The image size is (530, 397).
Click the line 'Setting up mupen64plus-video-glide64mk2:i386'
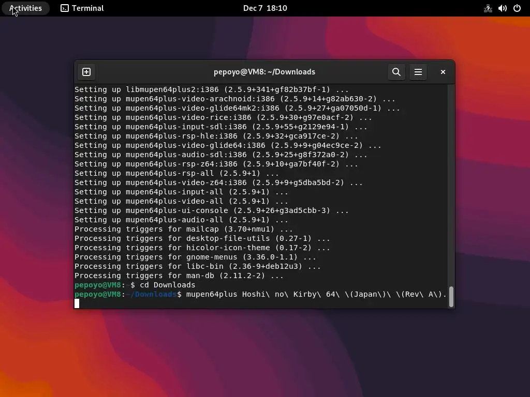pyautogui.click(x=237, y=108)
